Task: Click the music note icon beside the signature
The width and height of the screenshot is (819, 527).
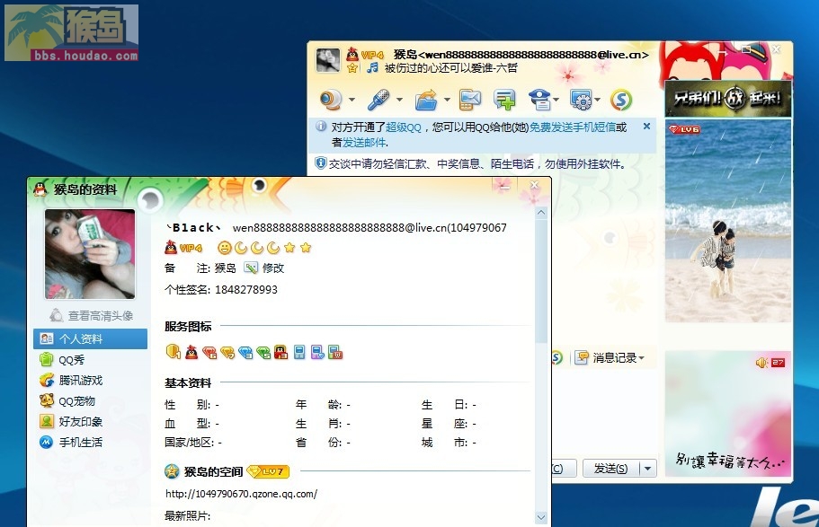Action: [x=372, y=68]
